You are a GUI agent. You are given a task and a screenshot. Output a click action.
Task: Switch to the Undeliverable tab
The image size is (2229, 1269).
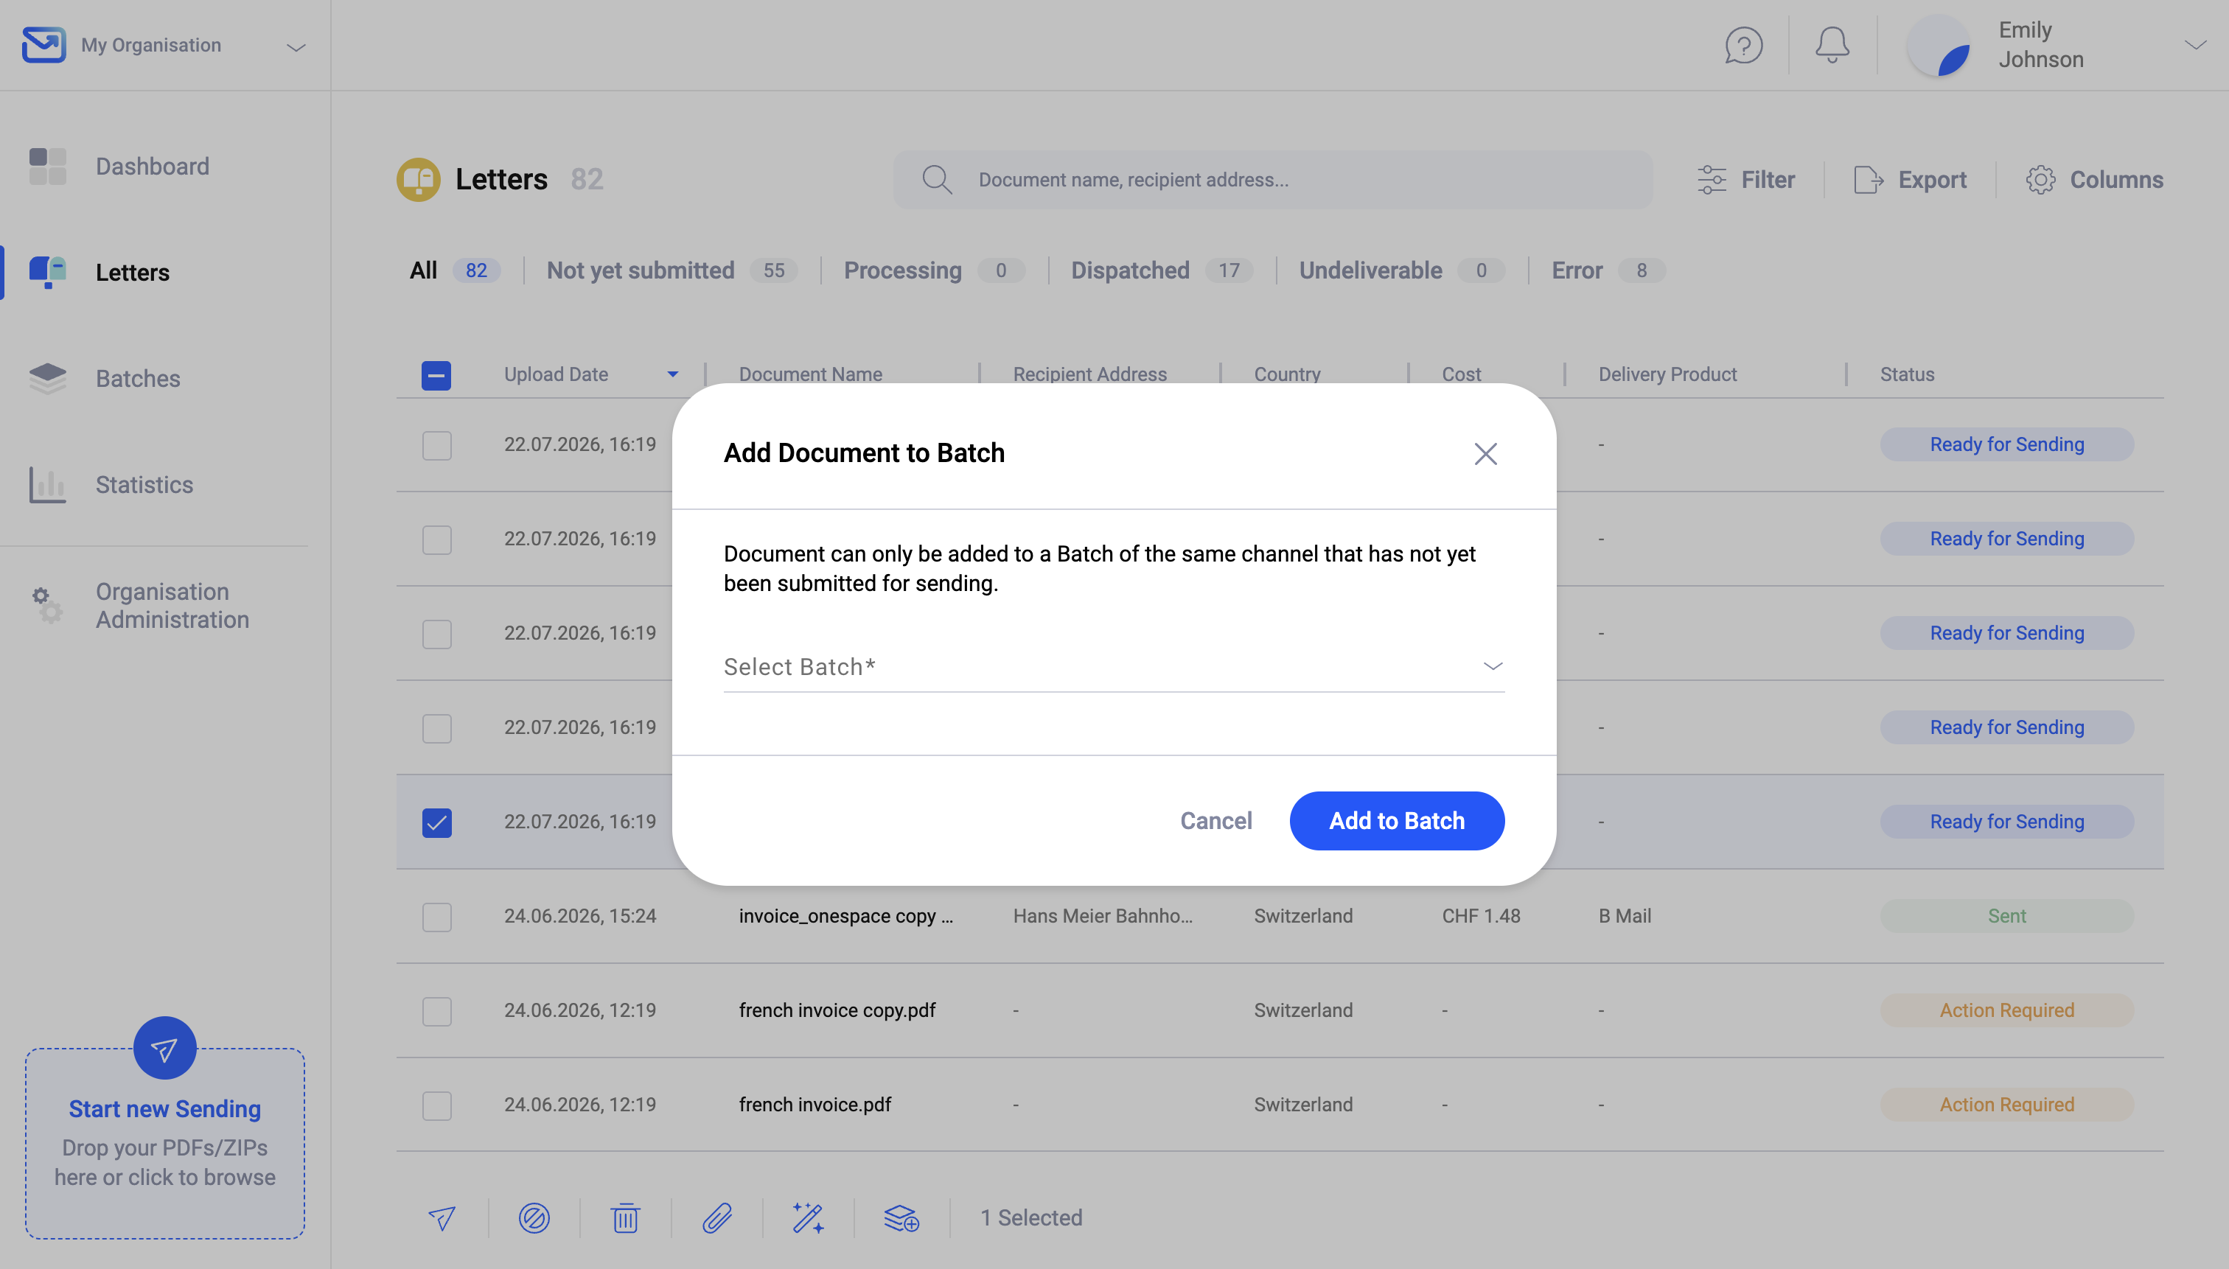click(1400, 270)
